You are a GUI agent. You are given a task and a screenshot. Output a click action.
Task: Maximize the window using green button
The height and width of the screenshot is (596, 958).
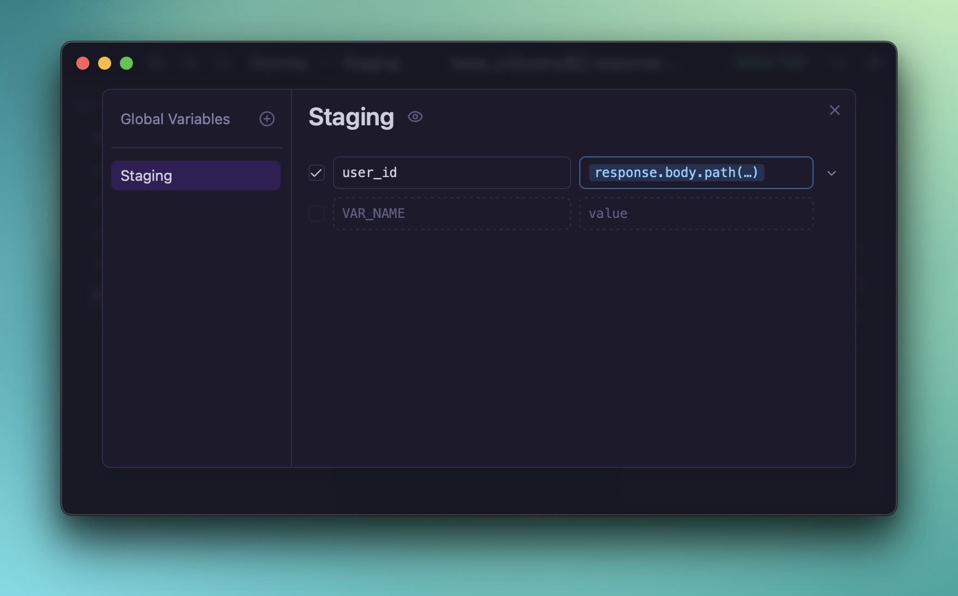click(126, 63)
